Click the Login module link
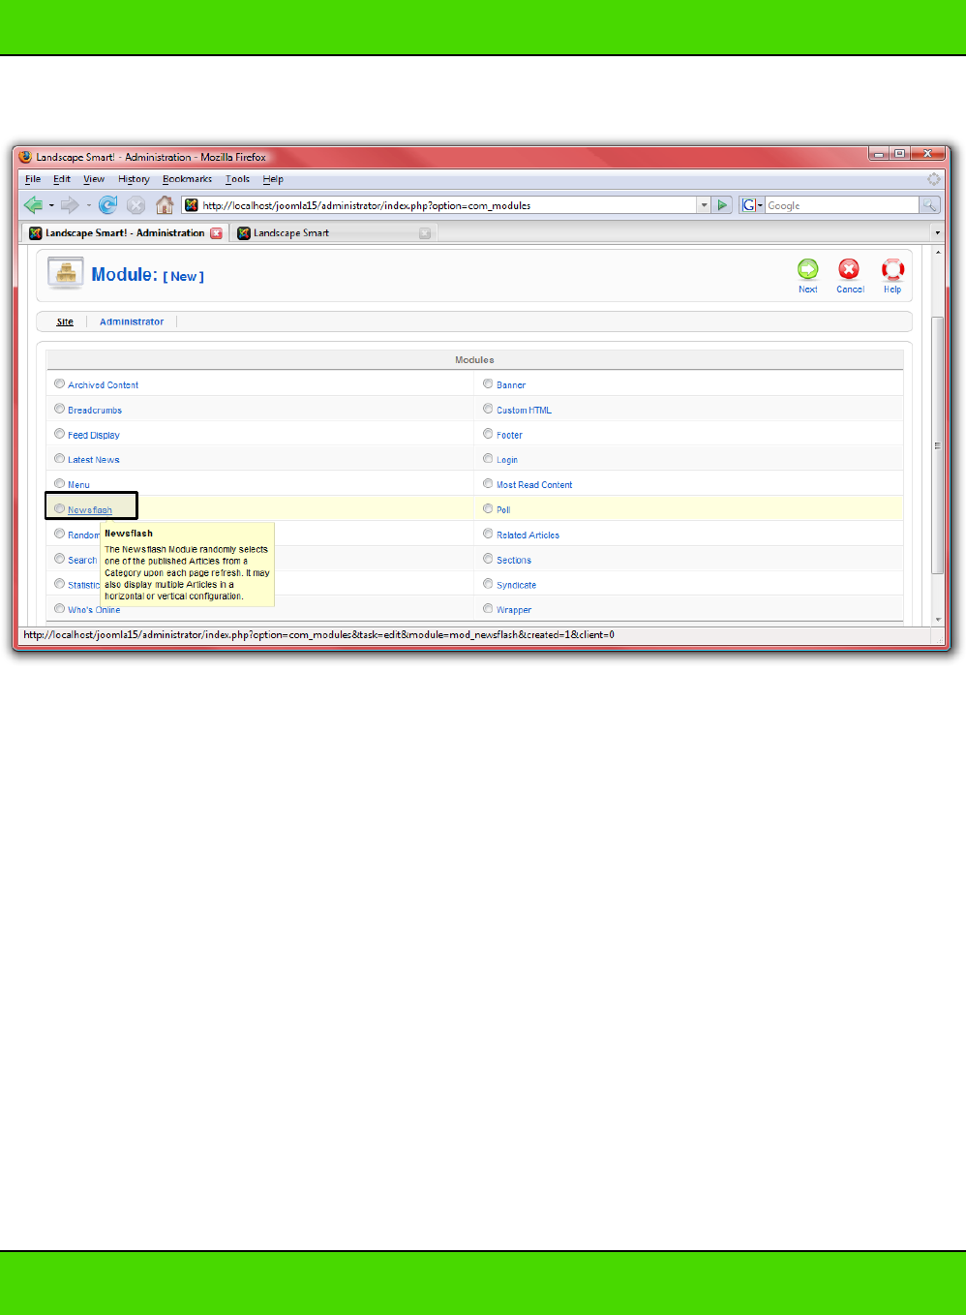Image resolution: width=966 pixels, height=1315 pixels. pos(507,461)
